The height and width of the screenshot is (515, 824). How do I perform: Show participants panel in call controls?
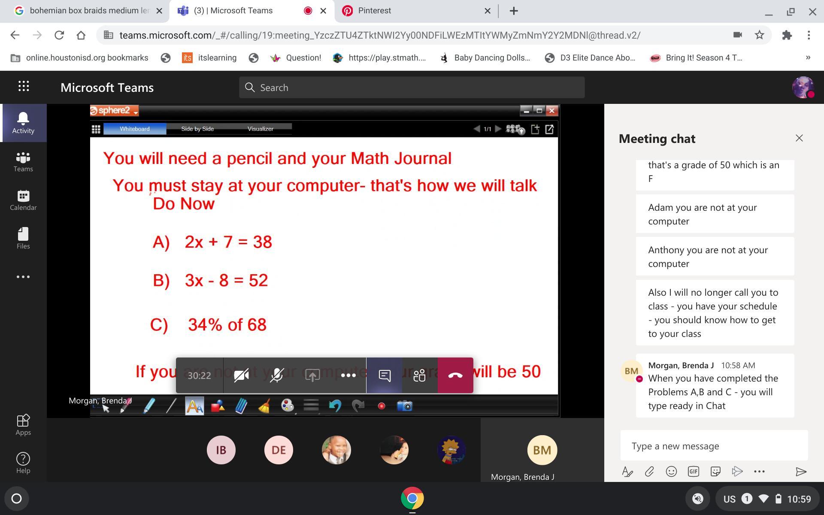click(x=419, y=376)
